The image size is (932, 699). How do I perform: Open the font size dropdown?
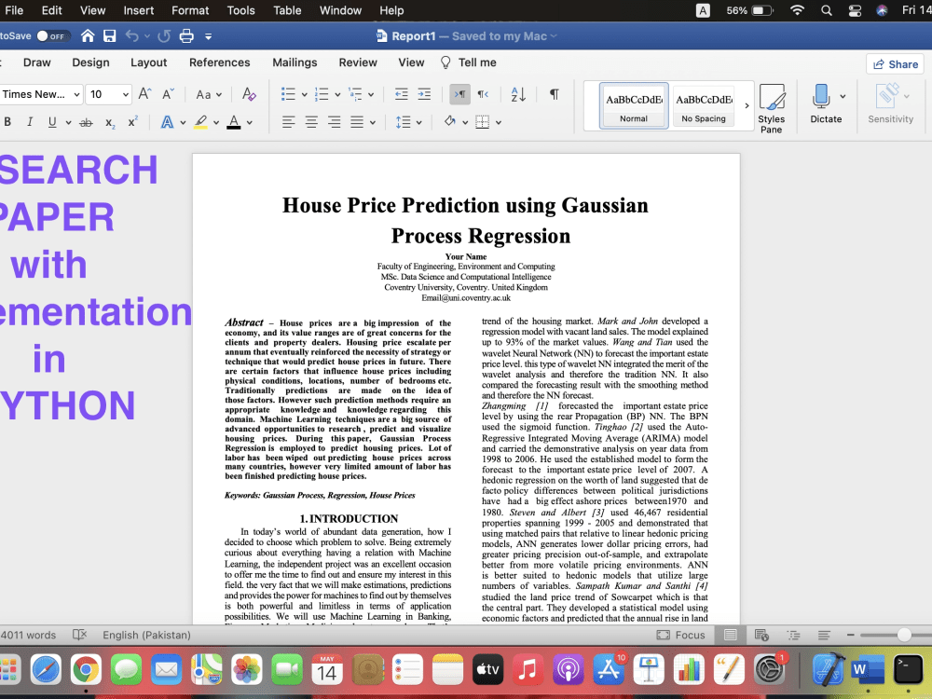(126, 94)
